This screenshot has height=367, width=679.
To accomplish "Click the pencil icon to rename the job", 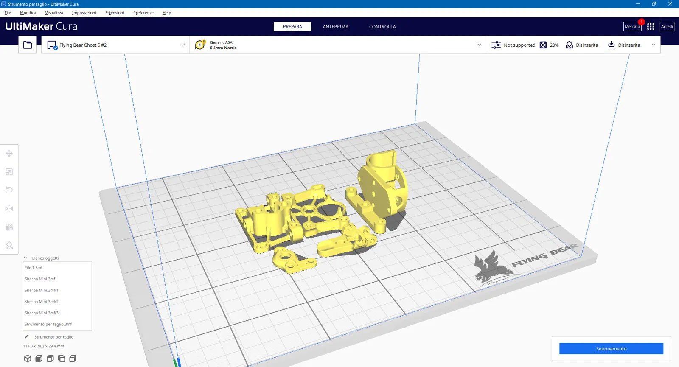I will [x=26, y=337].
